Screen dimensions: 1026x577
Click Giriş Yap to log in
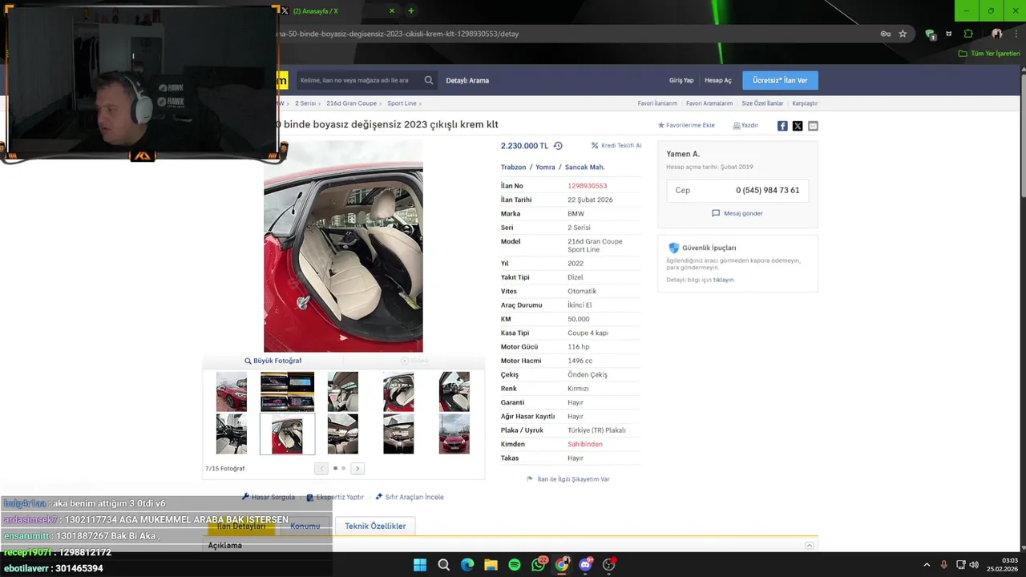coord(681,80)
